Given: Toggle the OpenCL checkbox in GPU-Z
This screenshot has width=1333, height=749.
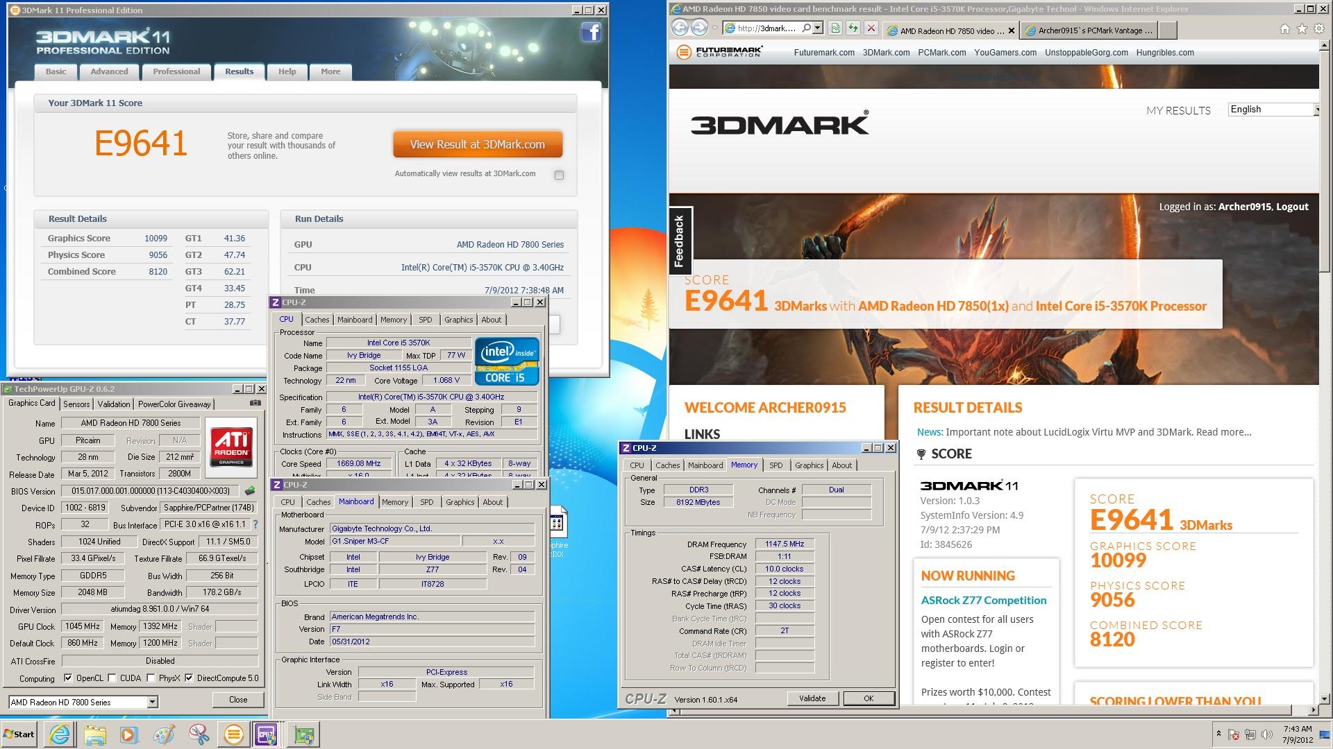Looking at the screenshot, I should [x=67, y=678].
